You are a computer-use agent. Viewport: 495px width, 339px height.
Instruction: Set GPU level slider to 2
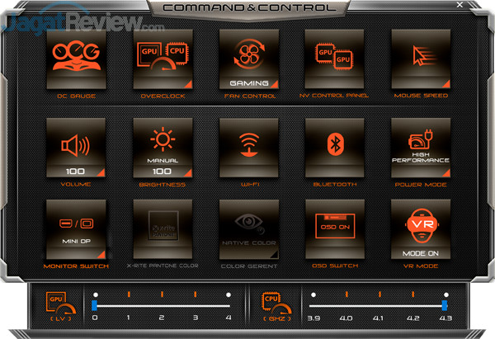point(162,306)
